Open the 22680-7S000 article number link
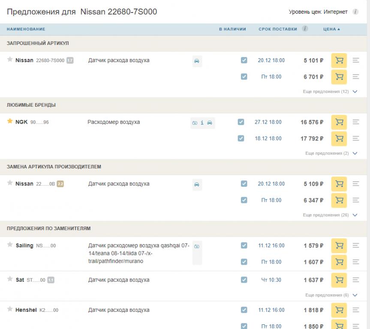Viewport: 370px width, 329px height. click(x=50, y=60)
